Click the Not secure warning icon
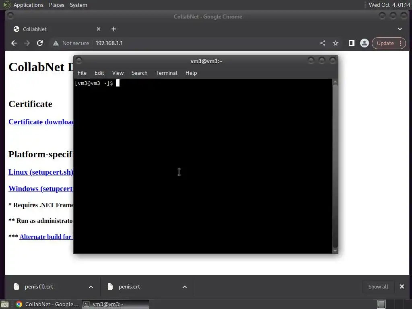Screen dimensions: 412x309 [x=56, y=43]
